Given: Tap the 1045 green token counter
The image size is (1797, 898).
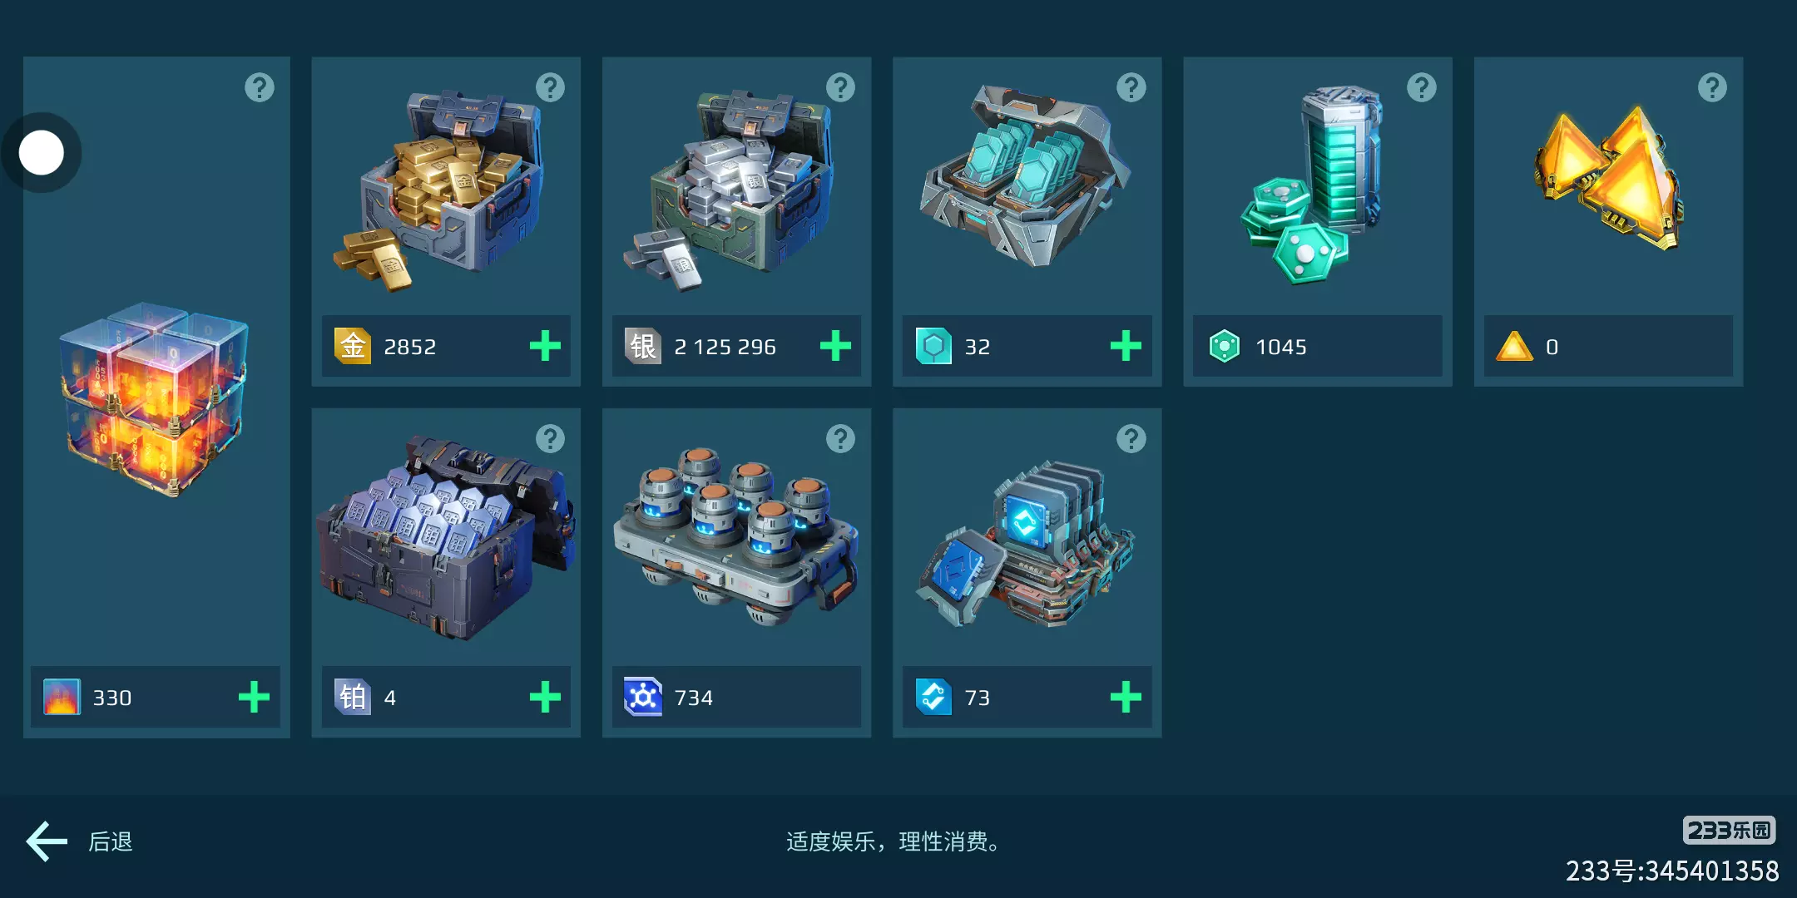Looking at the screenshot, I should 1317,346.
